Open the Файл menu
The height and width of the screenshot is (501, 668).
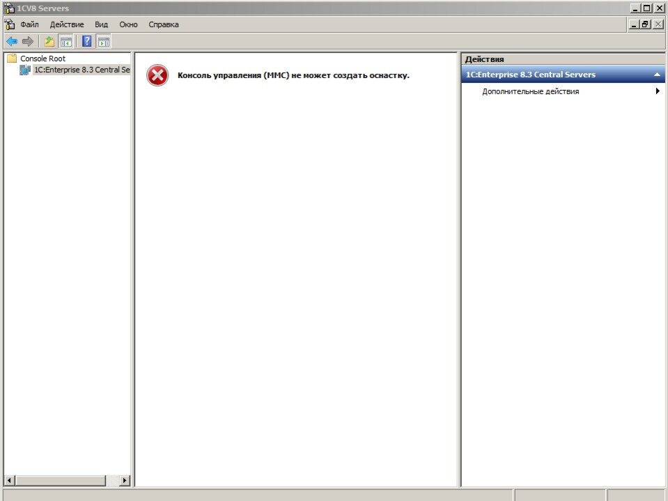(29, 24)
